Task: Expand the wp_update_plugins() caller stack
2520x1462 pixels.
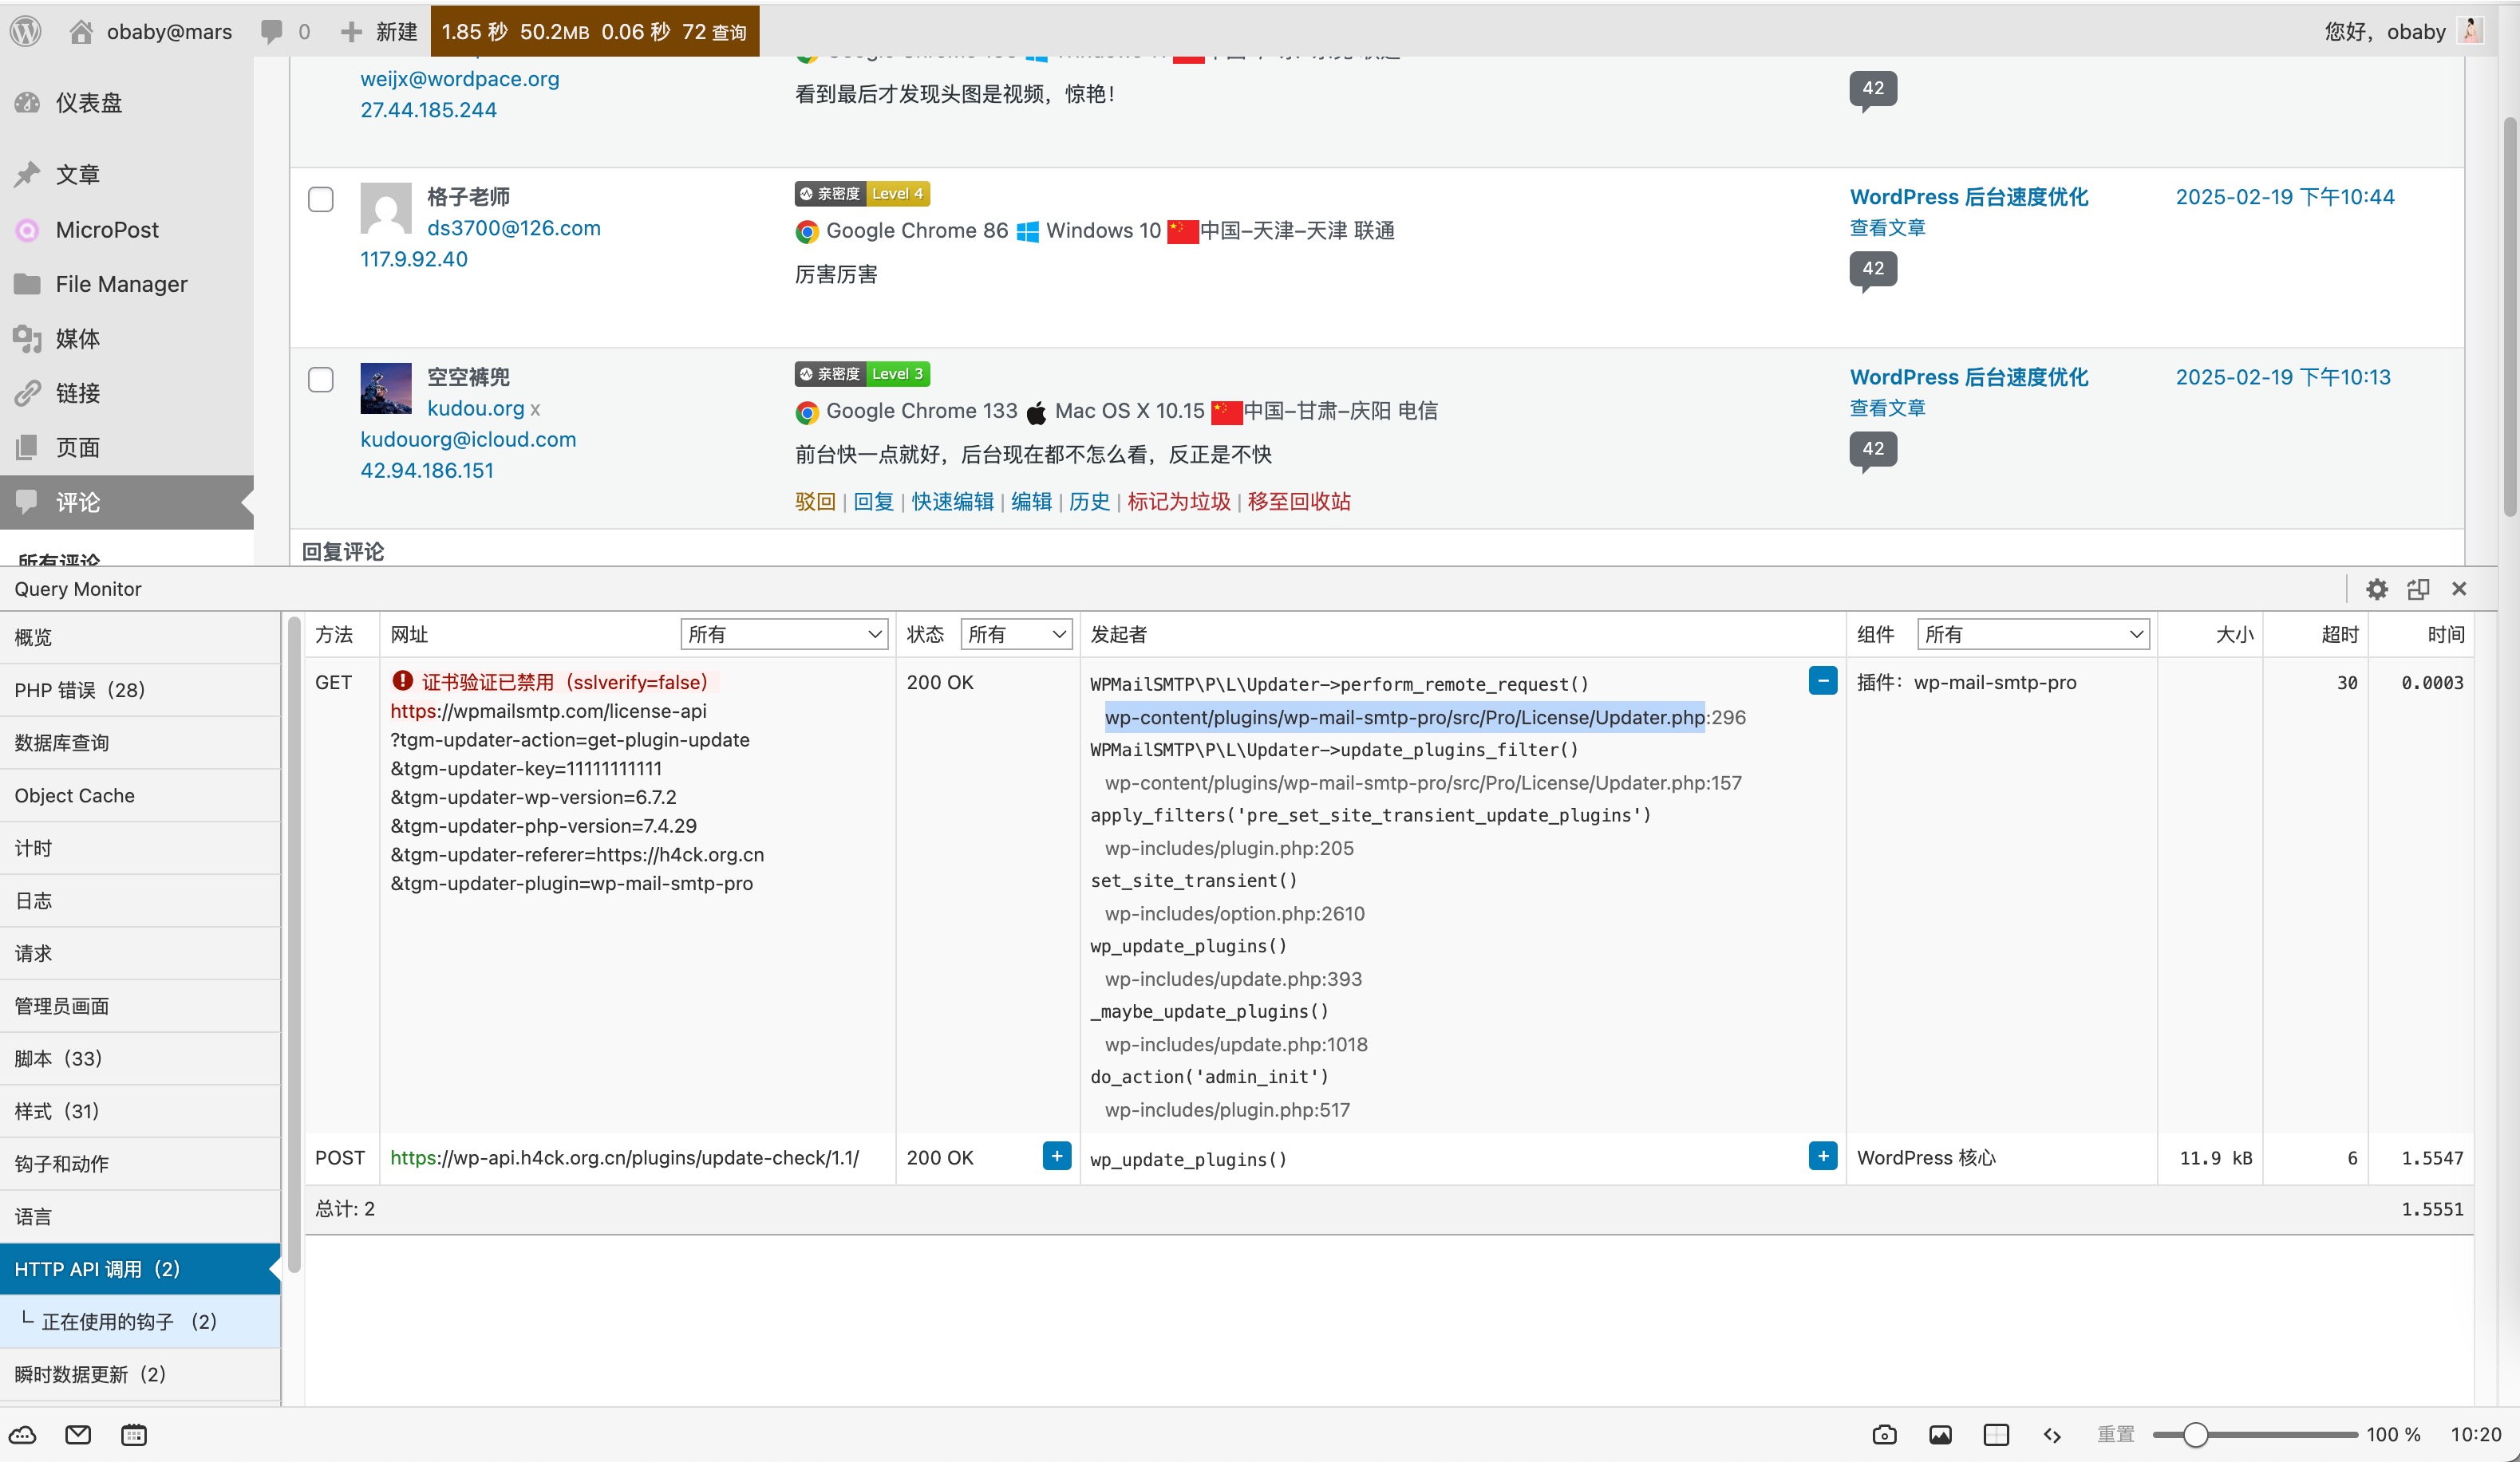Action: 1822,1157
